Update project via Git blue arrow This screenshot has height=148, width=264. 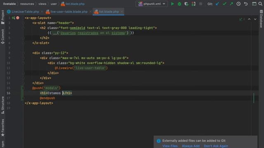click(217, 4)
